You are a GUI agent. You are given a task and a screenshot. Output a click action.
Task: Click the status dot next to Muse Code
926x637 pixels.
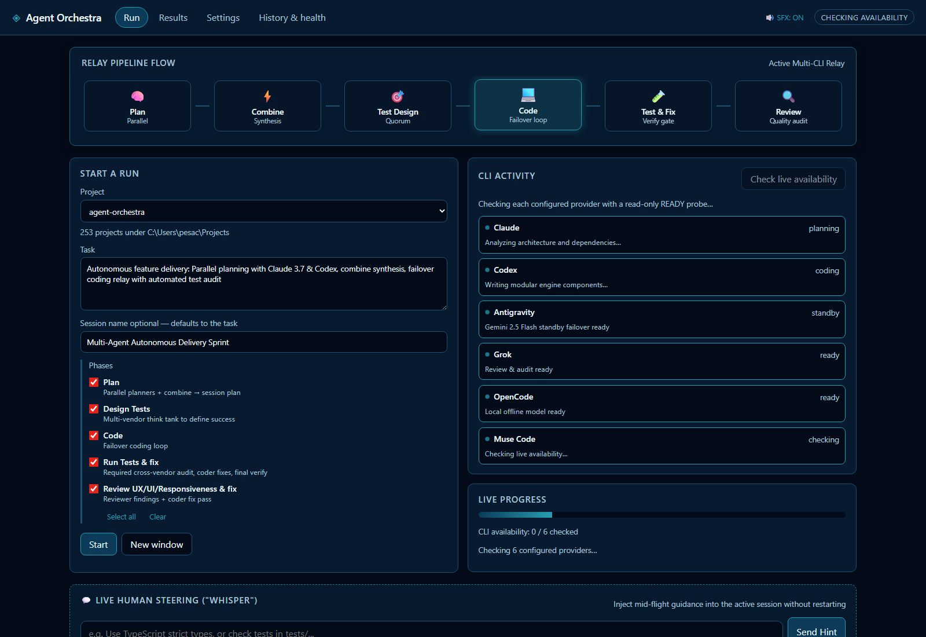tap(487, 439)
